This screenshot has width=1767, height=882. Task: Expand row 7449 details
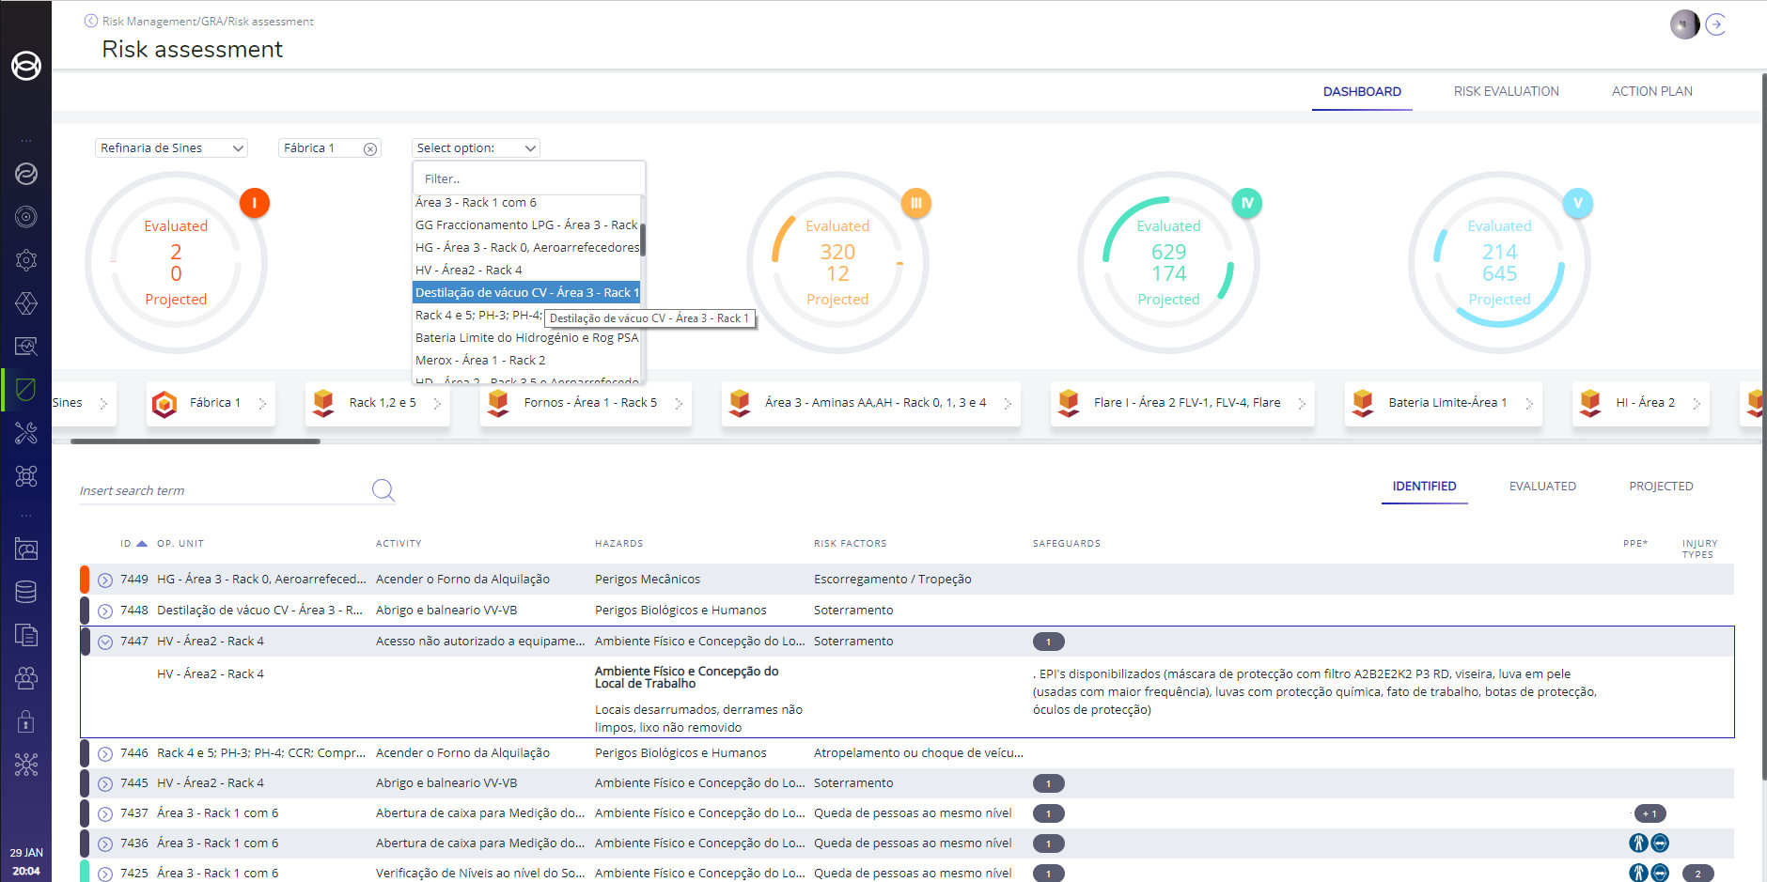(x=105, y=580)
